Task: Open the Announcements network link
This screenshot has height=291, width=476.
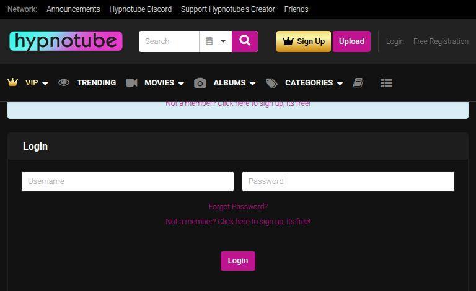Action: tap(73, 9)
